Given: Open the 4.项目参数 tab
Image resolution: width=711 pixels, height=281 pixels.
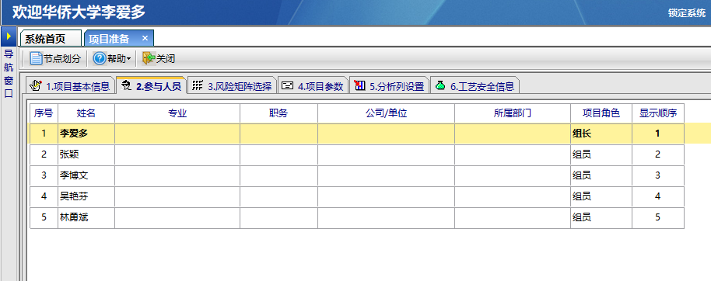Looking at the screenshot, I should 313,86.
